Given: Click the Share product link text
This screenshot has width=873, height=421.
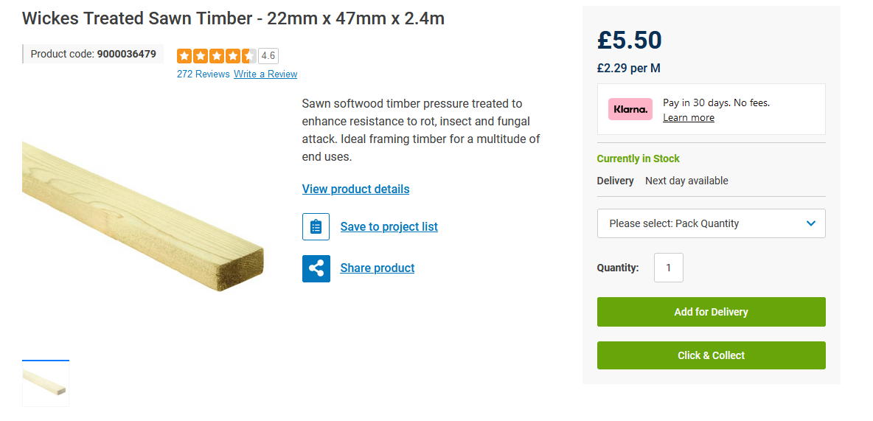Looking at the screenshot, I should point(377,268).
